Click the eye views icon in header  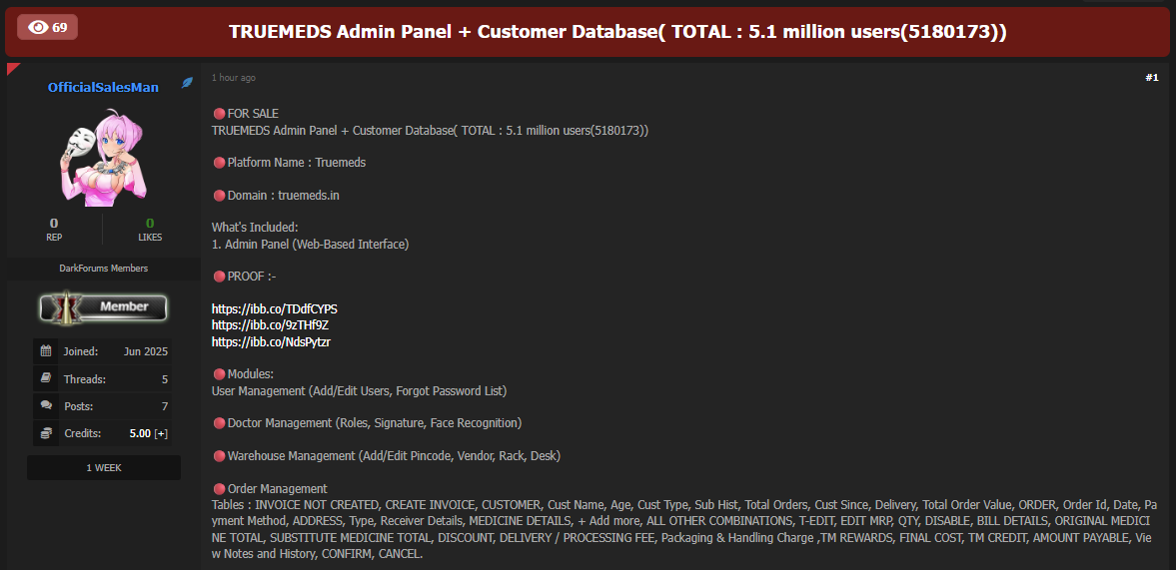tap(38, 27)
